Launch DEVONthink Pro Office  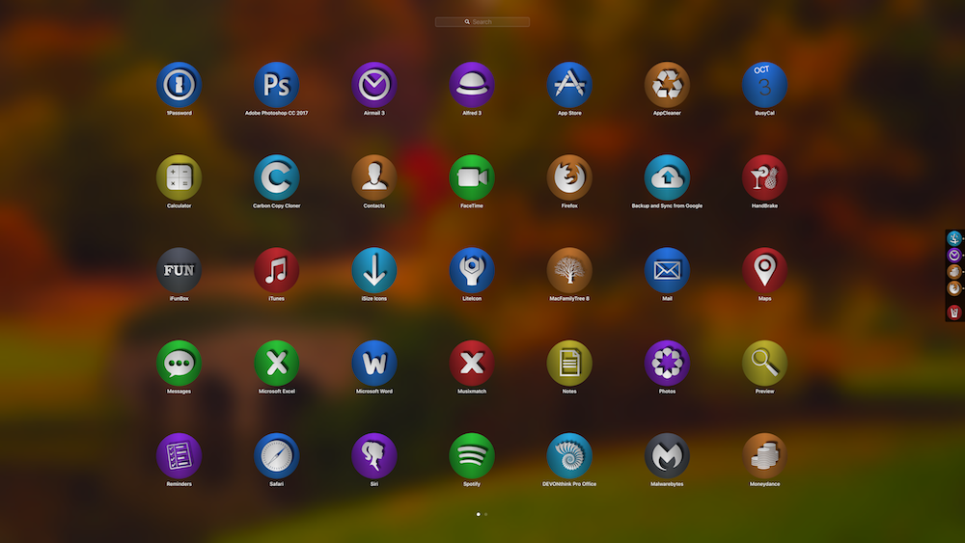pyautogui.click(x=569, y=456)
